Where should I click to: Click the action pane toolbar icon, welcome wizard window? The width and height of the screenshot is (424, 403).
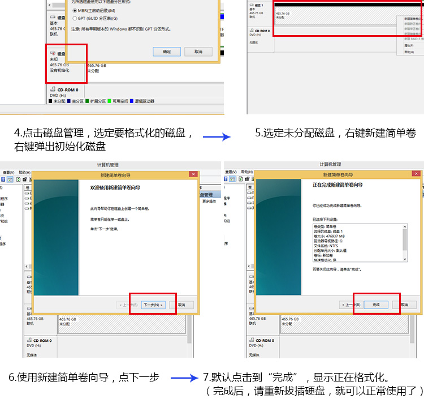point(10,179)
